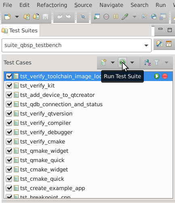Viewport: 175px width, 203px height.
Task: Uncheck the tst_cmake_quick checkbox
Action: click(9, 179)
